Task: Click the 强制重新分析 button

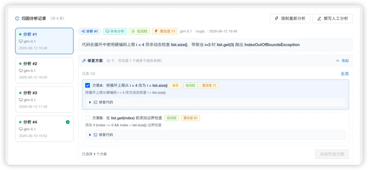Action: pos(290,18)
